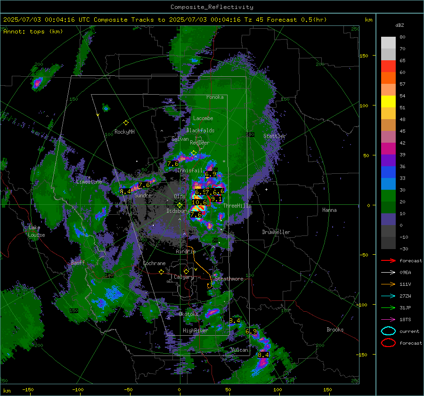Click the Lacombe town label
The height and width of the screenshot is (396, 424).
[203, 118]
